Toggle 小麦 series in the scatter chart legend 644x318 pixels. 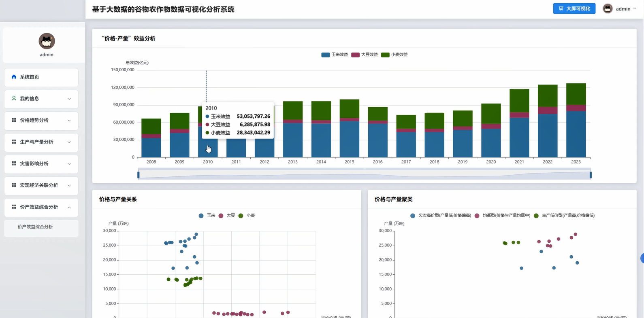pyautogui.click(x=246, y=216)
